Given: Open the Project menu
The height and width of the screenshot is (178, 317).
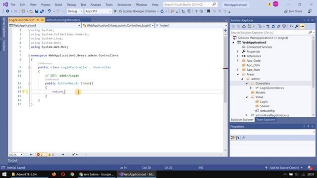Looking at the screenshot, I should (x=46, y=4).
